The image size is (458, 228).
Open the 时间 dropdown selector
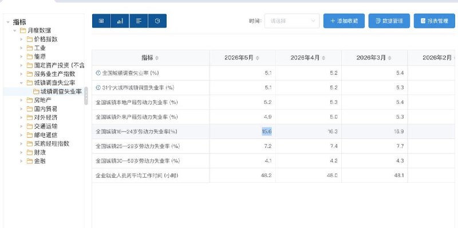pyautogui.click(x=292, y=21)
